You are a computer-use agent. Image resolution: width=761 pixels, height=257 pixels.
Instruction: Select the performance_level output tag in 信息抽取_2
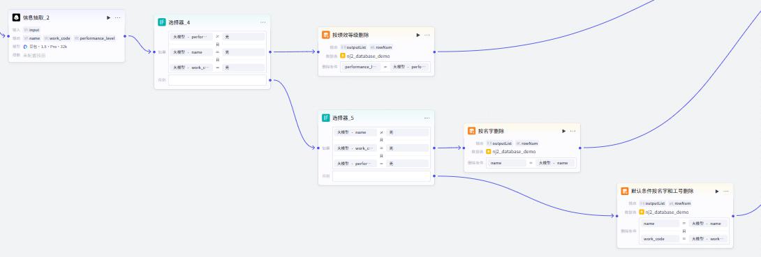[95, 38]
